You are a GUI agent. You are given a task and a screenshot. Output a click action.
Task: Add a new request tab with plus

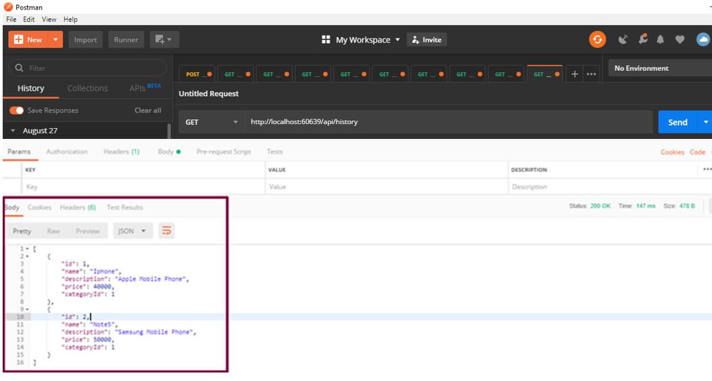pos(574,74)
